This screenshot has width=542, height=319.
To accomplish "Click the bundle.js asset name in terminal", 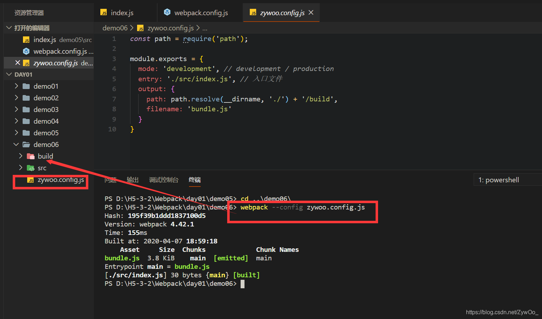I will click(x=122, y=258).
